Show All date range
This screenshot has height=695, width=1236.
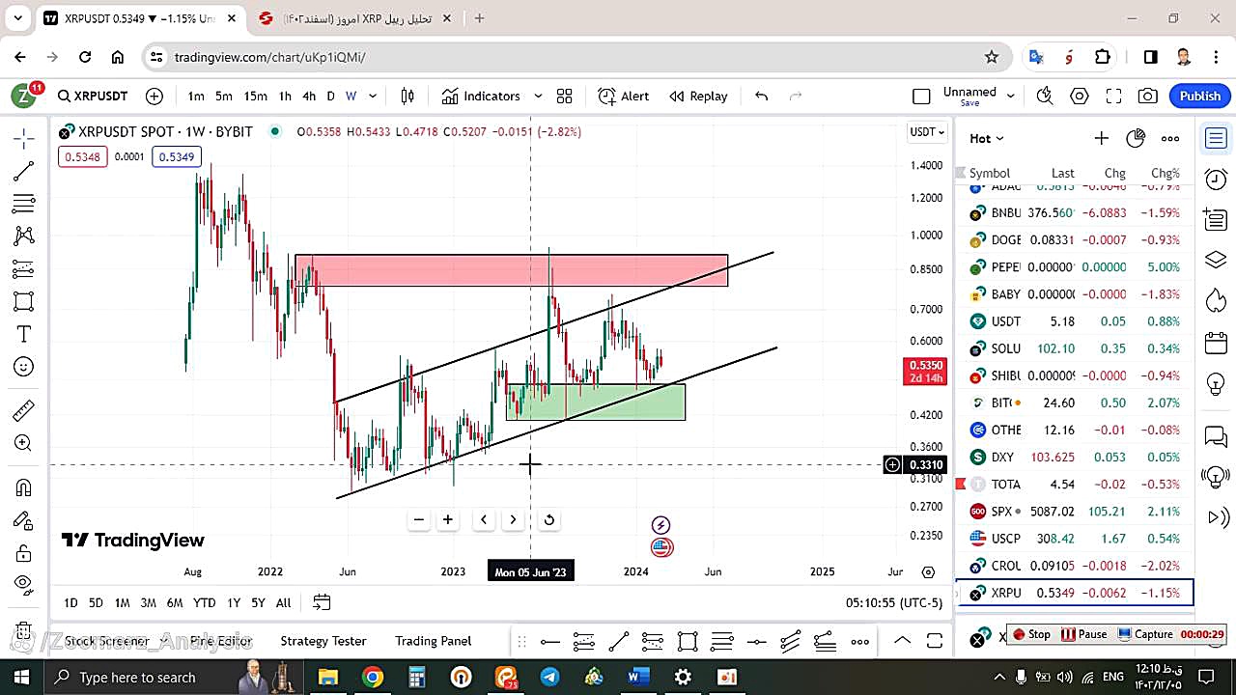pyautogui.click(x=283, y=602)
